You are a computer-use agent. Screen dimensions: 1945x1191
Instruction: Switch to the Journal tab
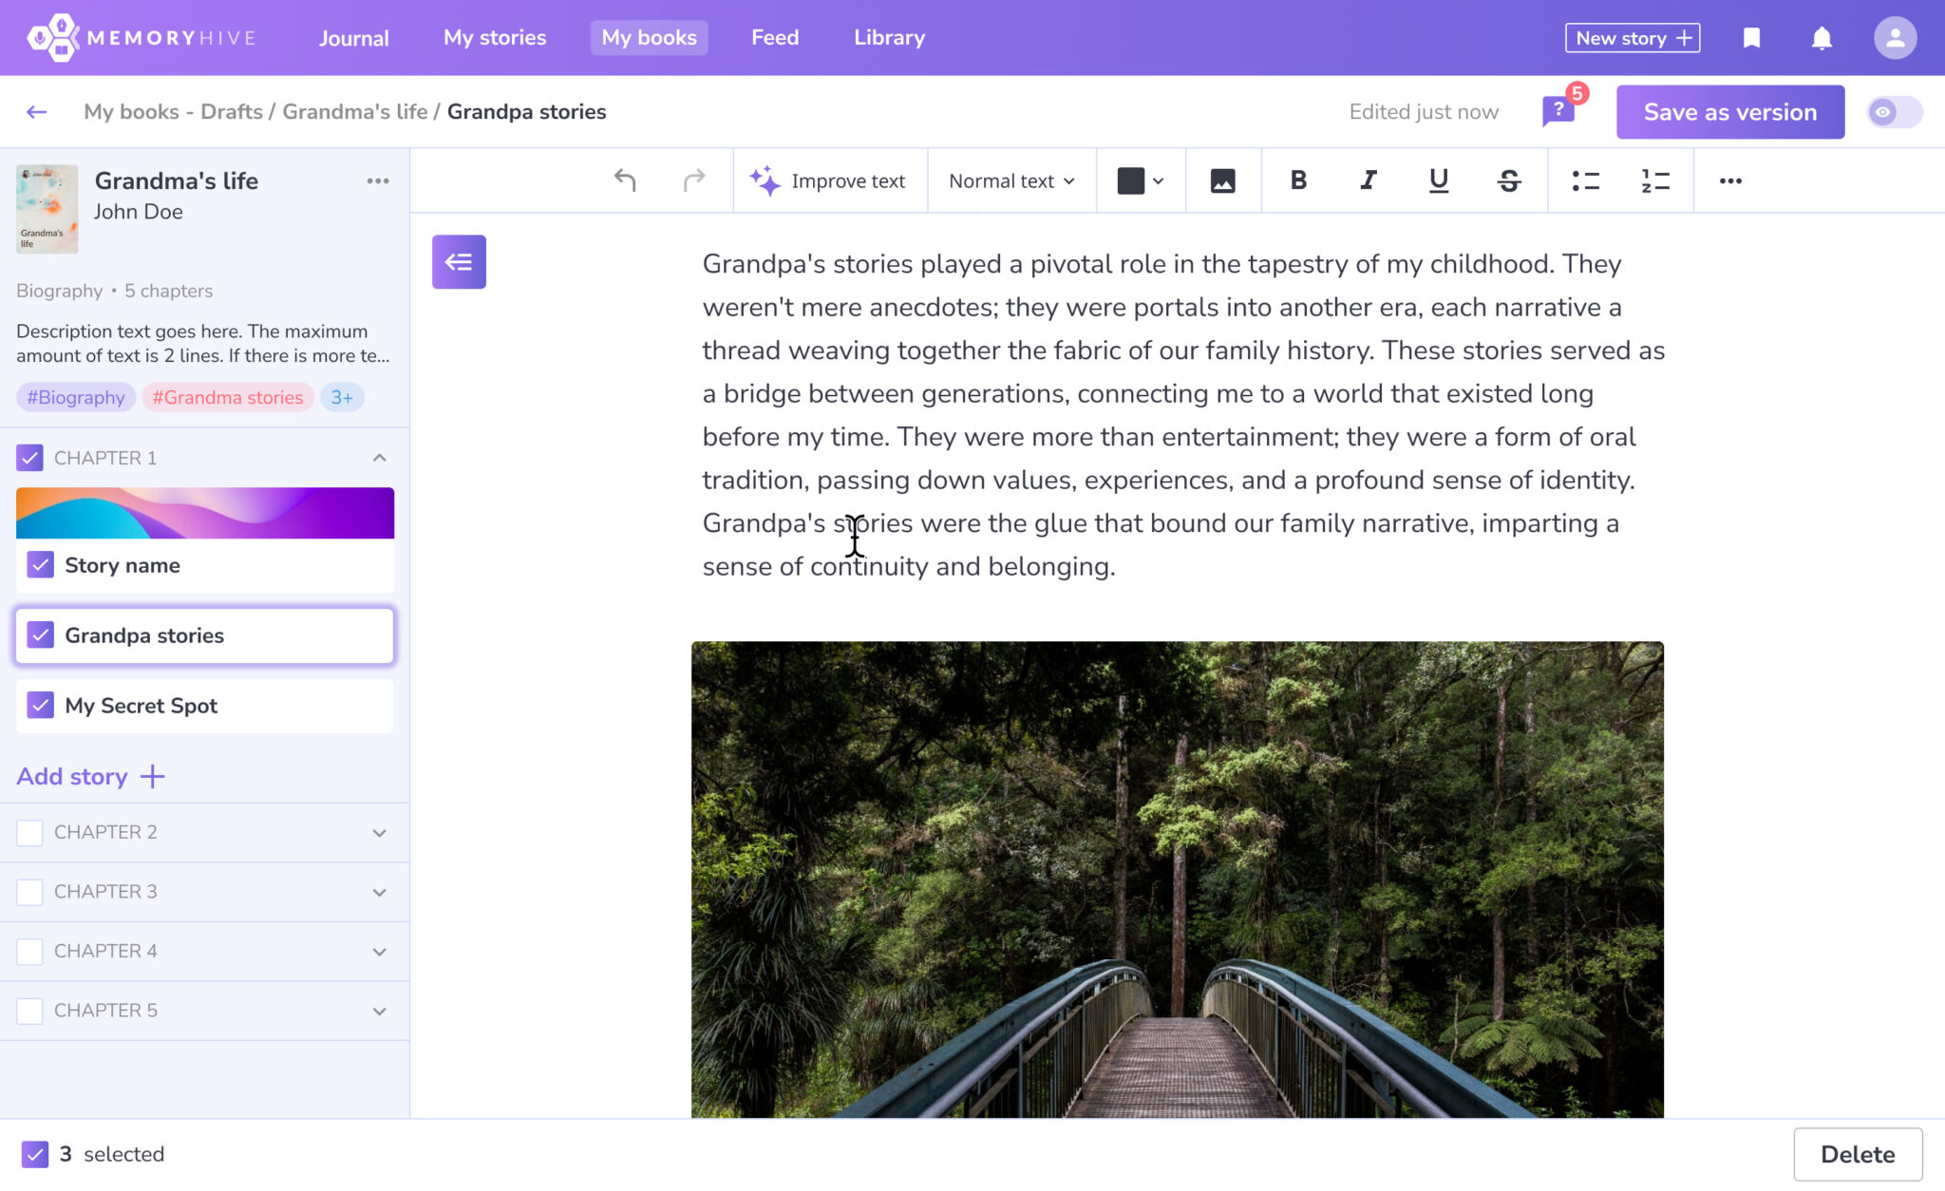354,37
